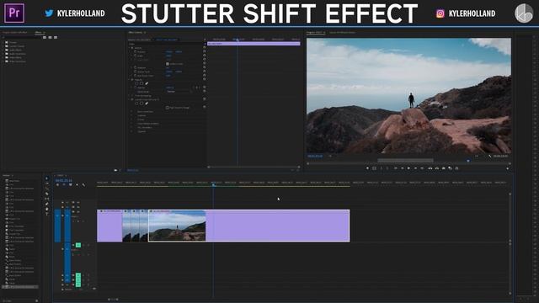Step back one frame in the Program monitor
Screen dimensions: 539x303
tap(402, 168)
